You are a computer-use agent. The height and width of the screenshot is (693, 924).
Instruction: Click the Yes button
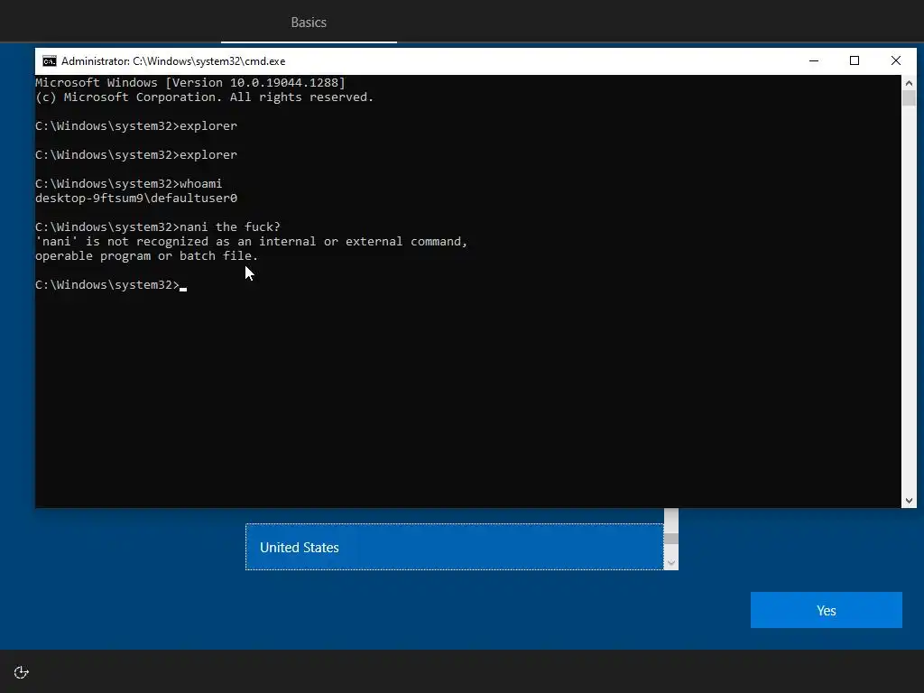click(827, 610)
